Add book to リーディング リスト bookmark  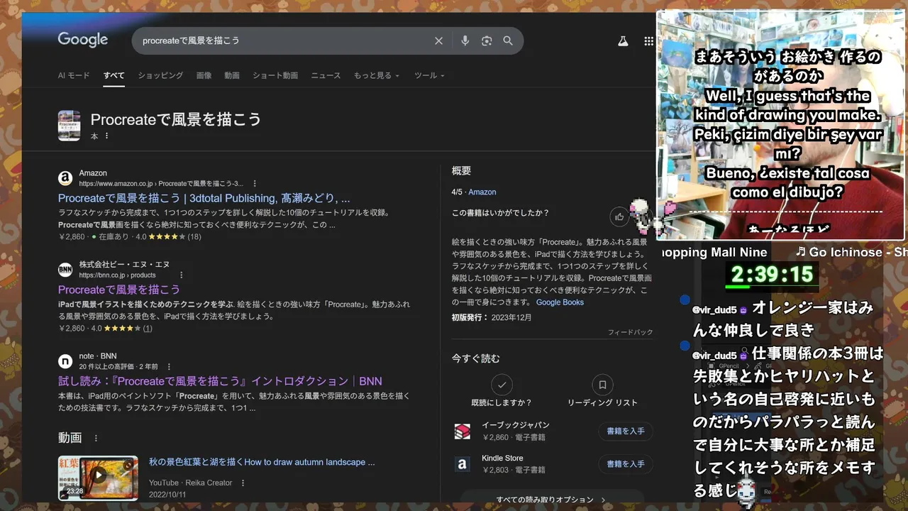point(602,385)
